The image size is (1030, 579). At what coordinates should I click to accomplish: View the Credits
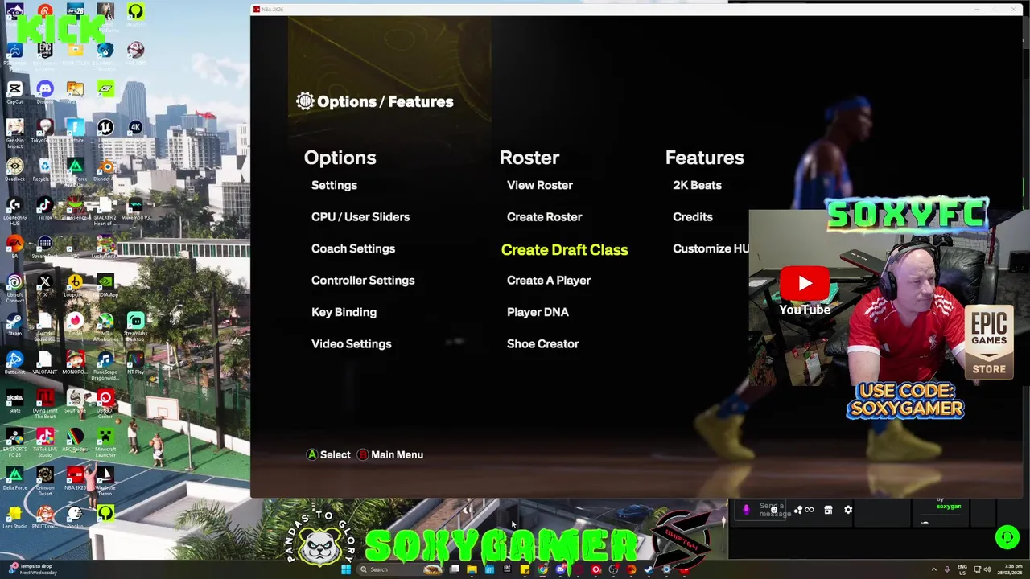(693, 216)
